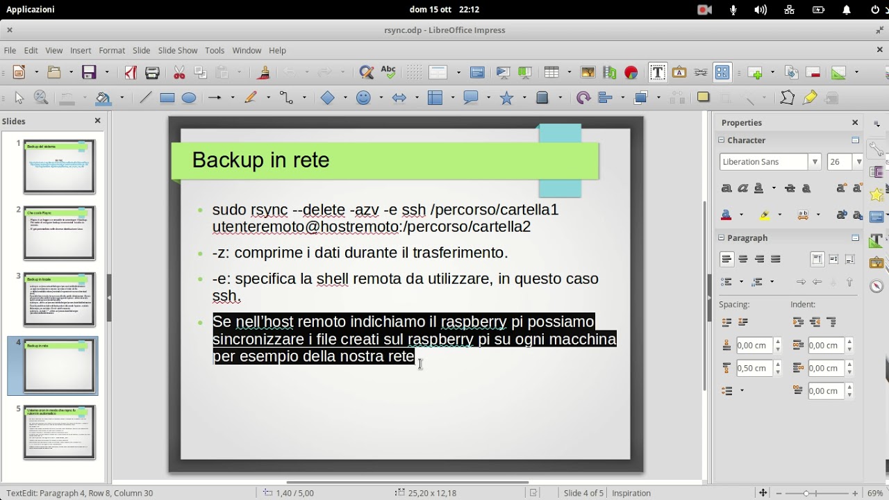Select the arrow Select tool

click(x=19, y=98)
